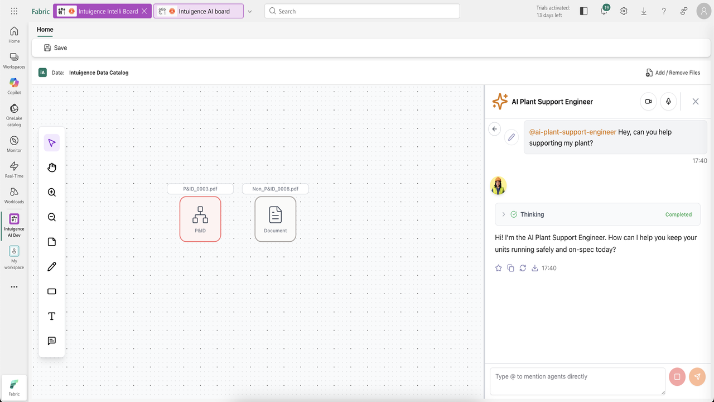The width and height of the screenshot is (714, 402).
Task: Open the Monitor hub
Action: click(x=14, y=144)
